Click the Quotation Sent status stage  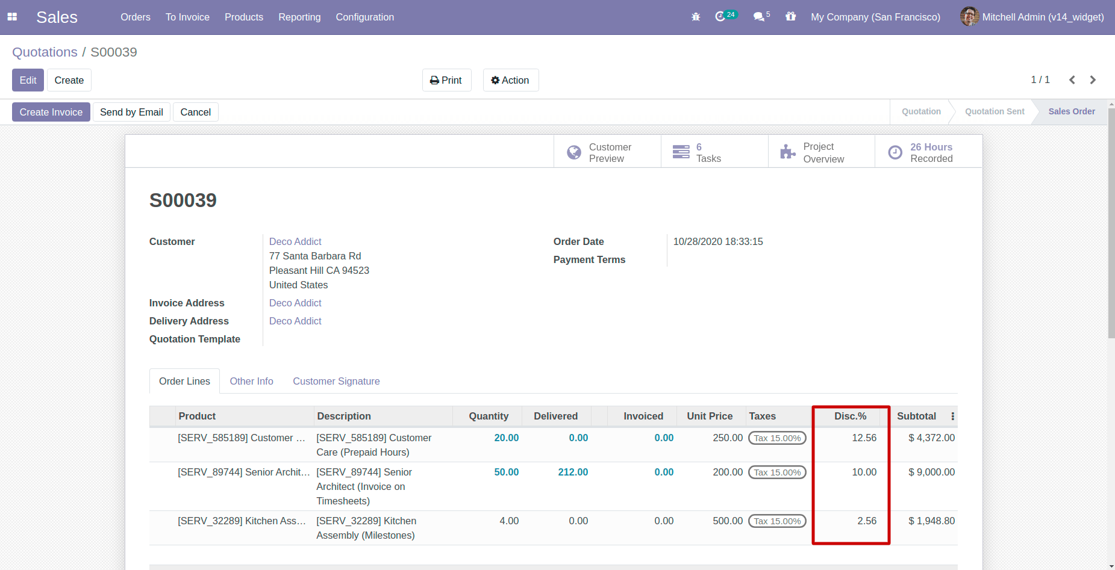point(995,111)
